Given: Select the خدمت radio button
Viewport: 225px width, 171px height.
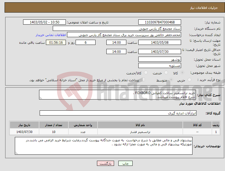Looking at the screenshot, I should (166, 73).
